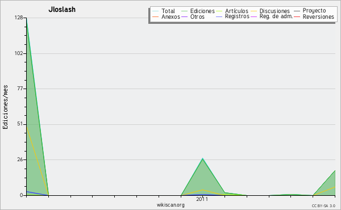Click the Artículos legend entry
This screenshot has width=341, height=210.
point(236,11)
